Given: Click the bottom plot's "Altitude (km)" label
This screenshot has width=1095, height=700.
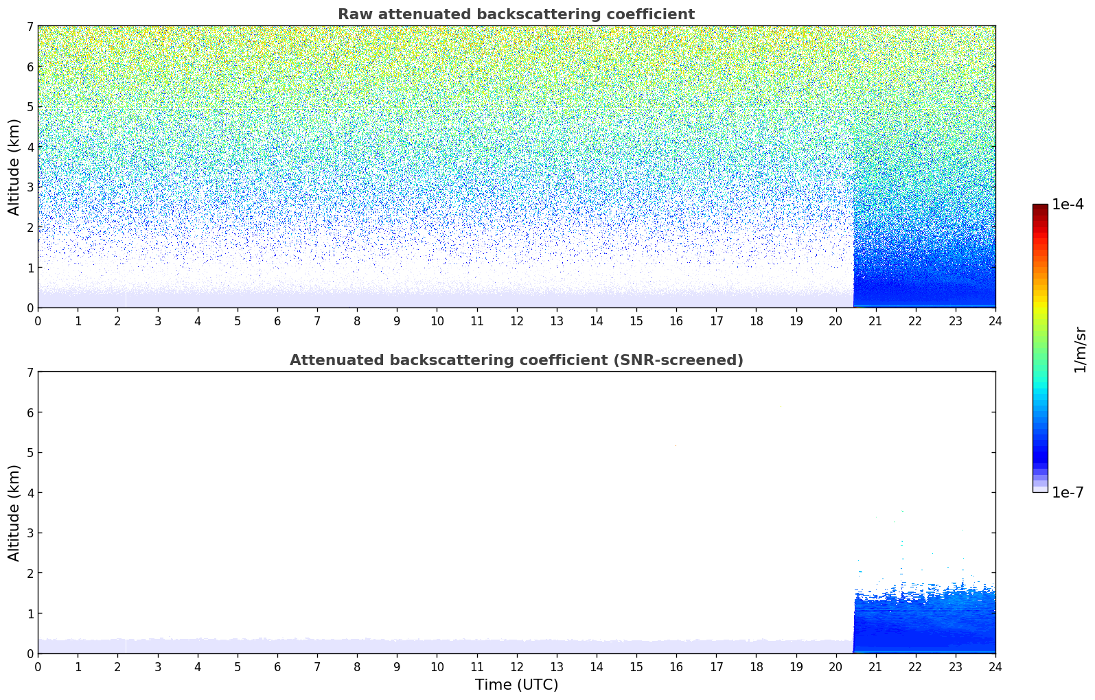Looking at the screenshot, I should click(14, 513).
